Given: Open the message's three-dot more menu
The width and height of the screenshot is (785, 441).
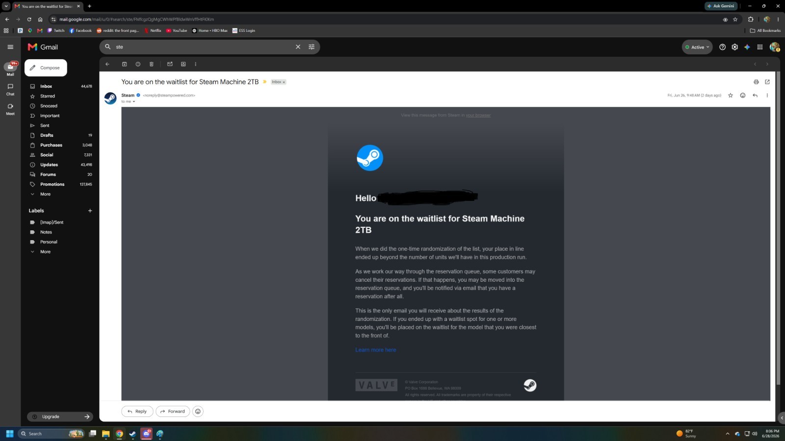Looking at the screenshot, I should [767, 96].
